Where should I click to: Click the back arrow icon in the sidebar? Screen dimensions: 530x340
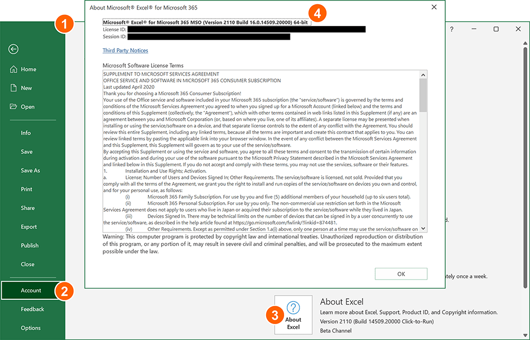[x=14, y=49]
